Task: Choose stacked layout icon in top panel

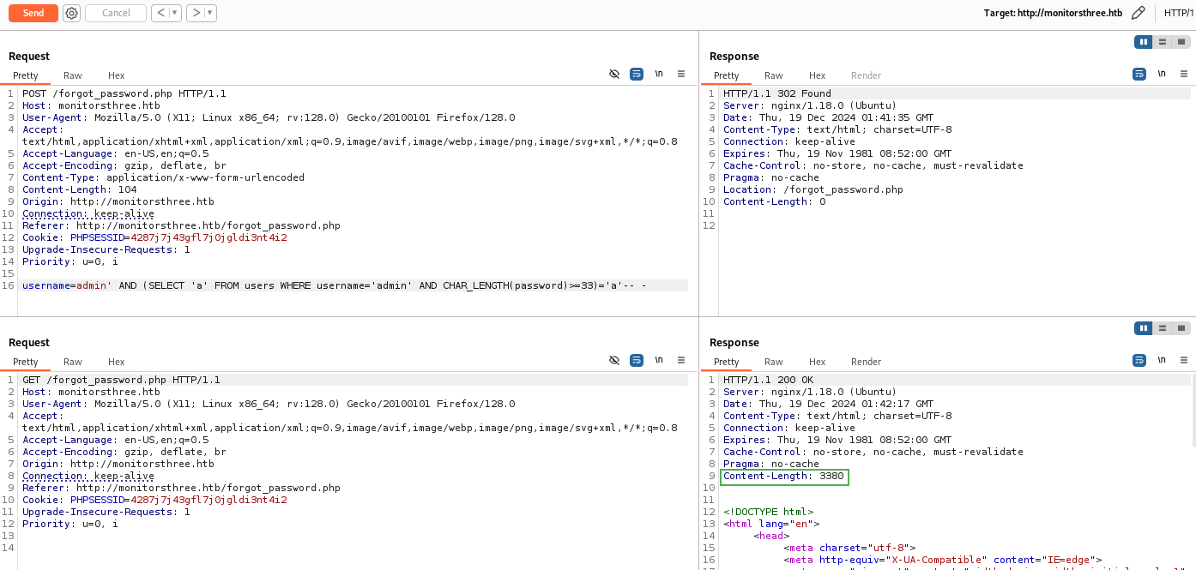Action: click(1163, 42)
